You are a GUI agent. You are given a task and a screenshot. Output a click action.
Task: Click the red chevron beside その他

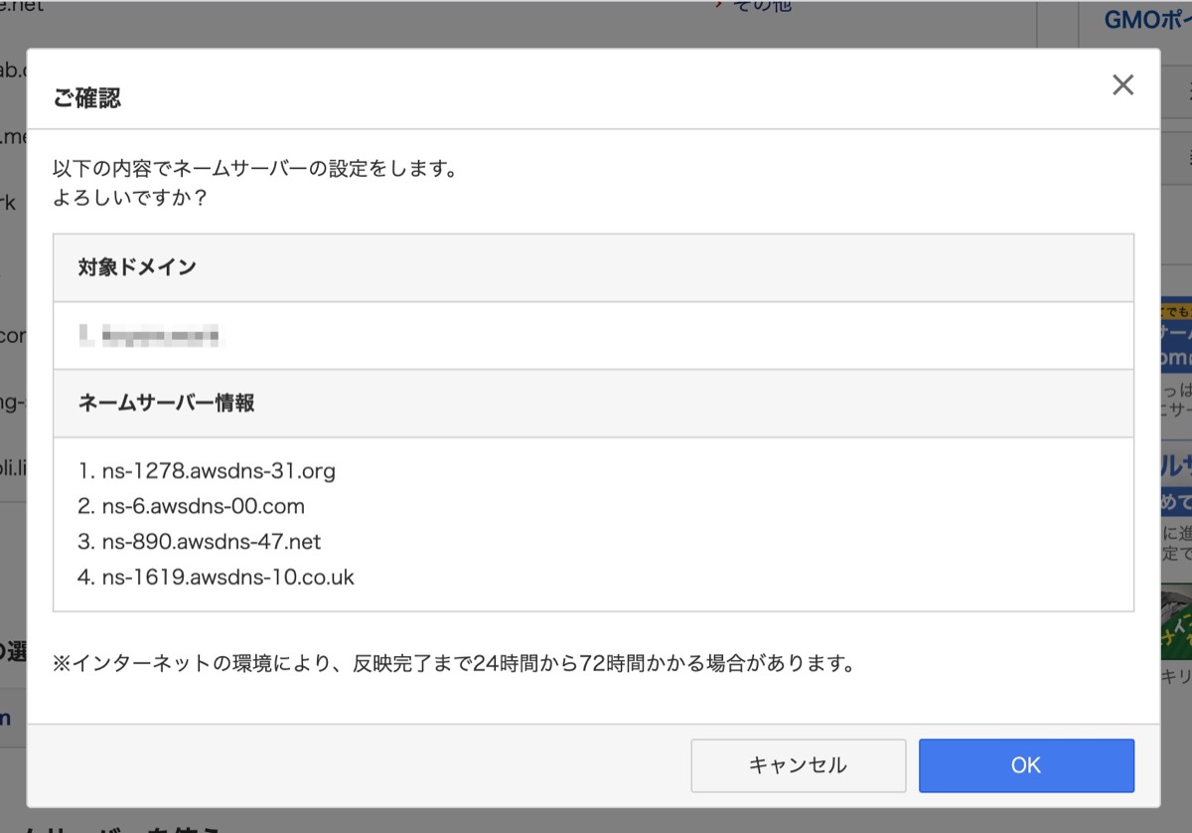pos(717,7)
